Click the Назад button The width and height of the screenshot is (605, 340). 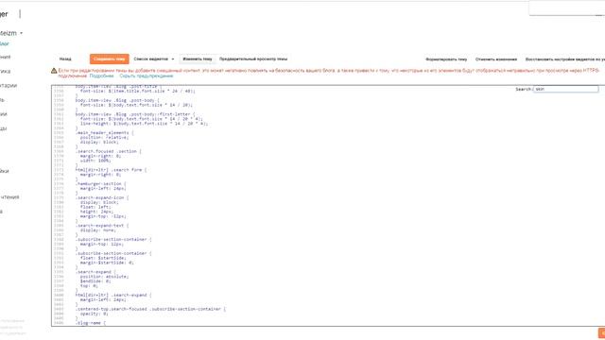(65, 59)
